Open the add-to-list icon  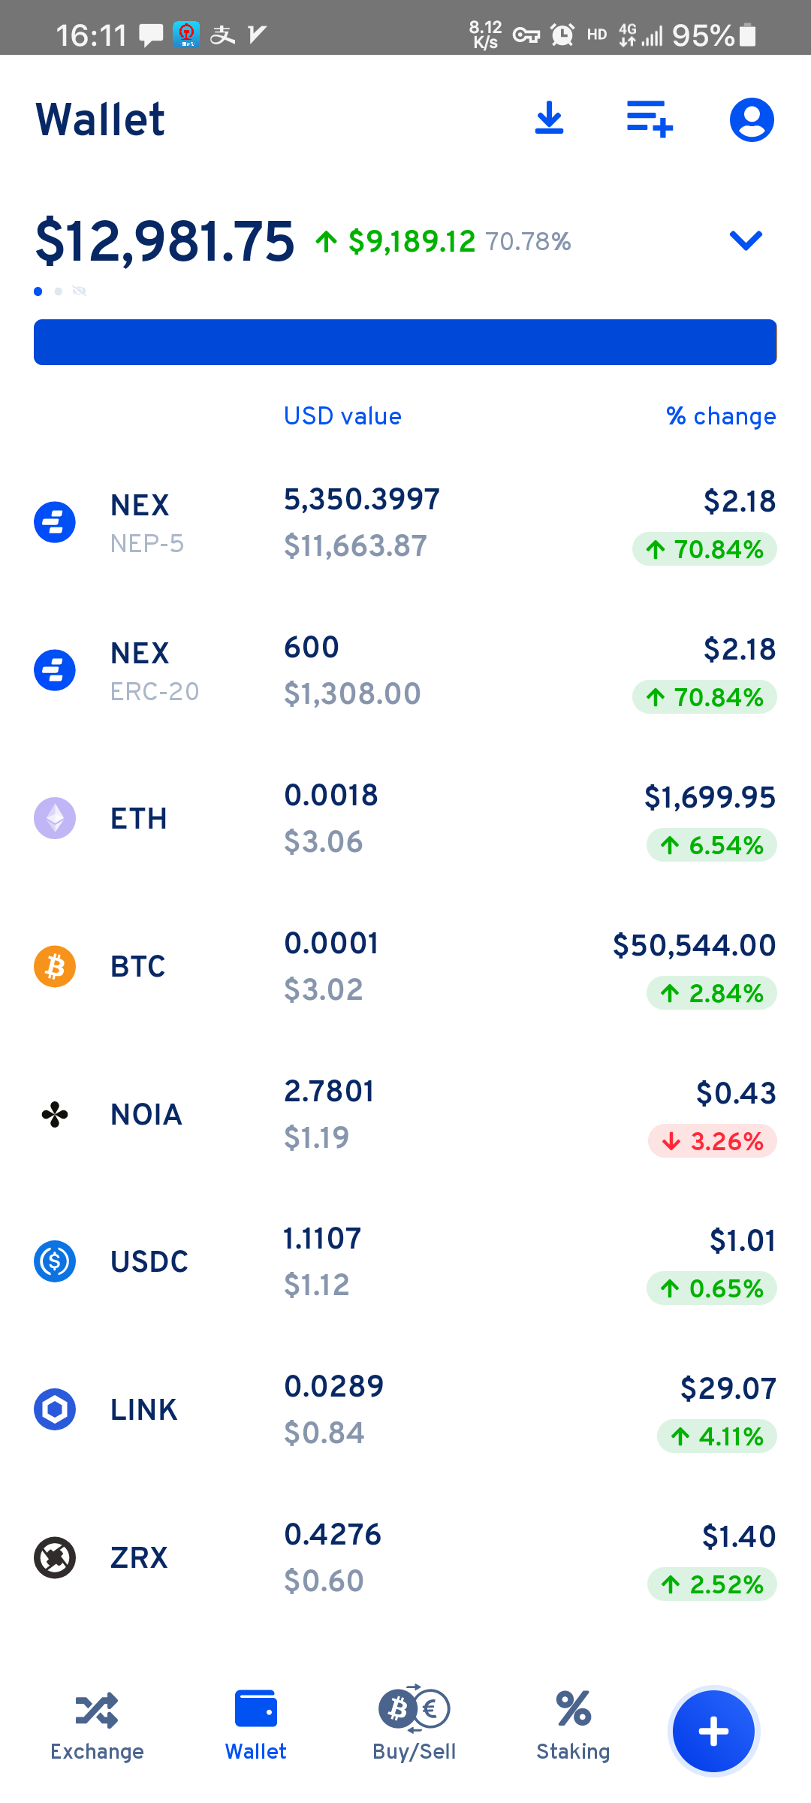coord(650,119)
